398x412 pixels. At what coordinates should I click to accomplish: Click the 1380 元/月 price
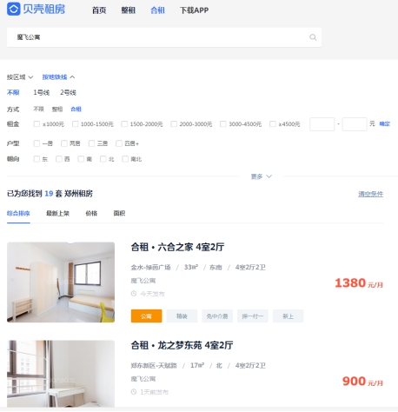(x=359, y=283)
